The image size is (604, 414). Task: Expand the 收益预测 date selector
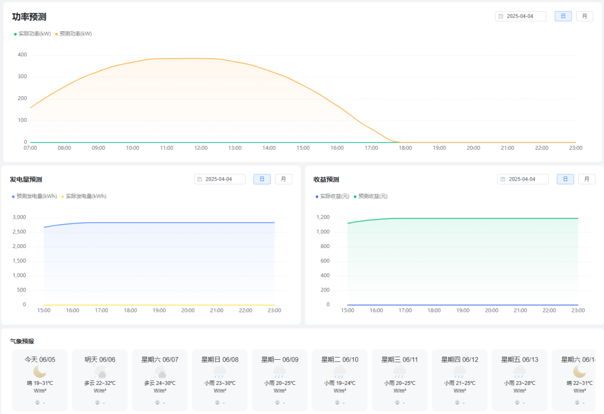[523, 179]
